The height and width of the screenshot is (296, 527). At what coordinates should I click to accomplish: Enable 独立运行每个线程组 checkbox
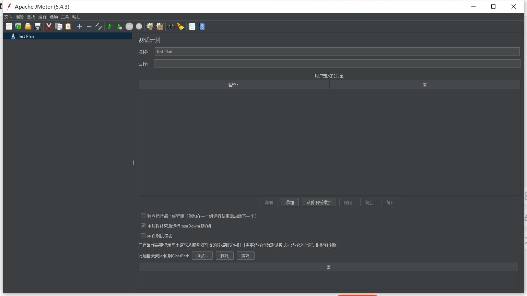143,216
